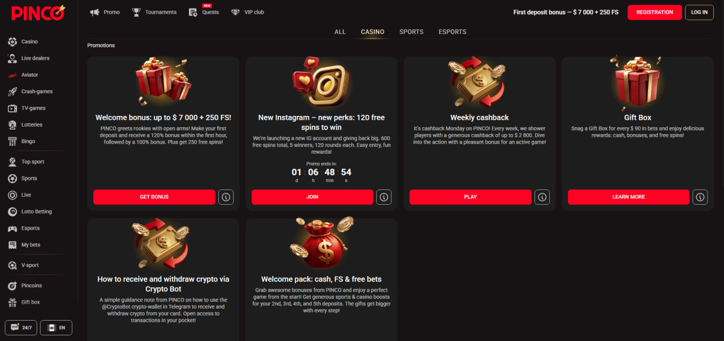Click the GET BONUS button
724x341 pixels.
click(154, 197)
